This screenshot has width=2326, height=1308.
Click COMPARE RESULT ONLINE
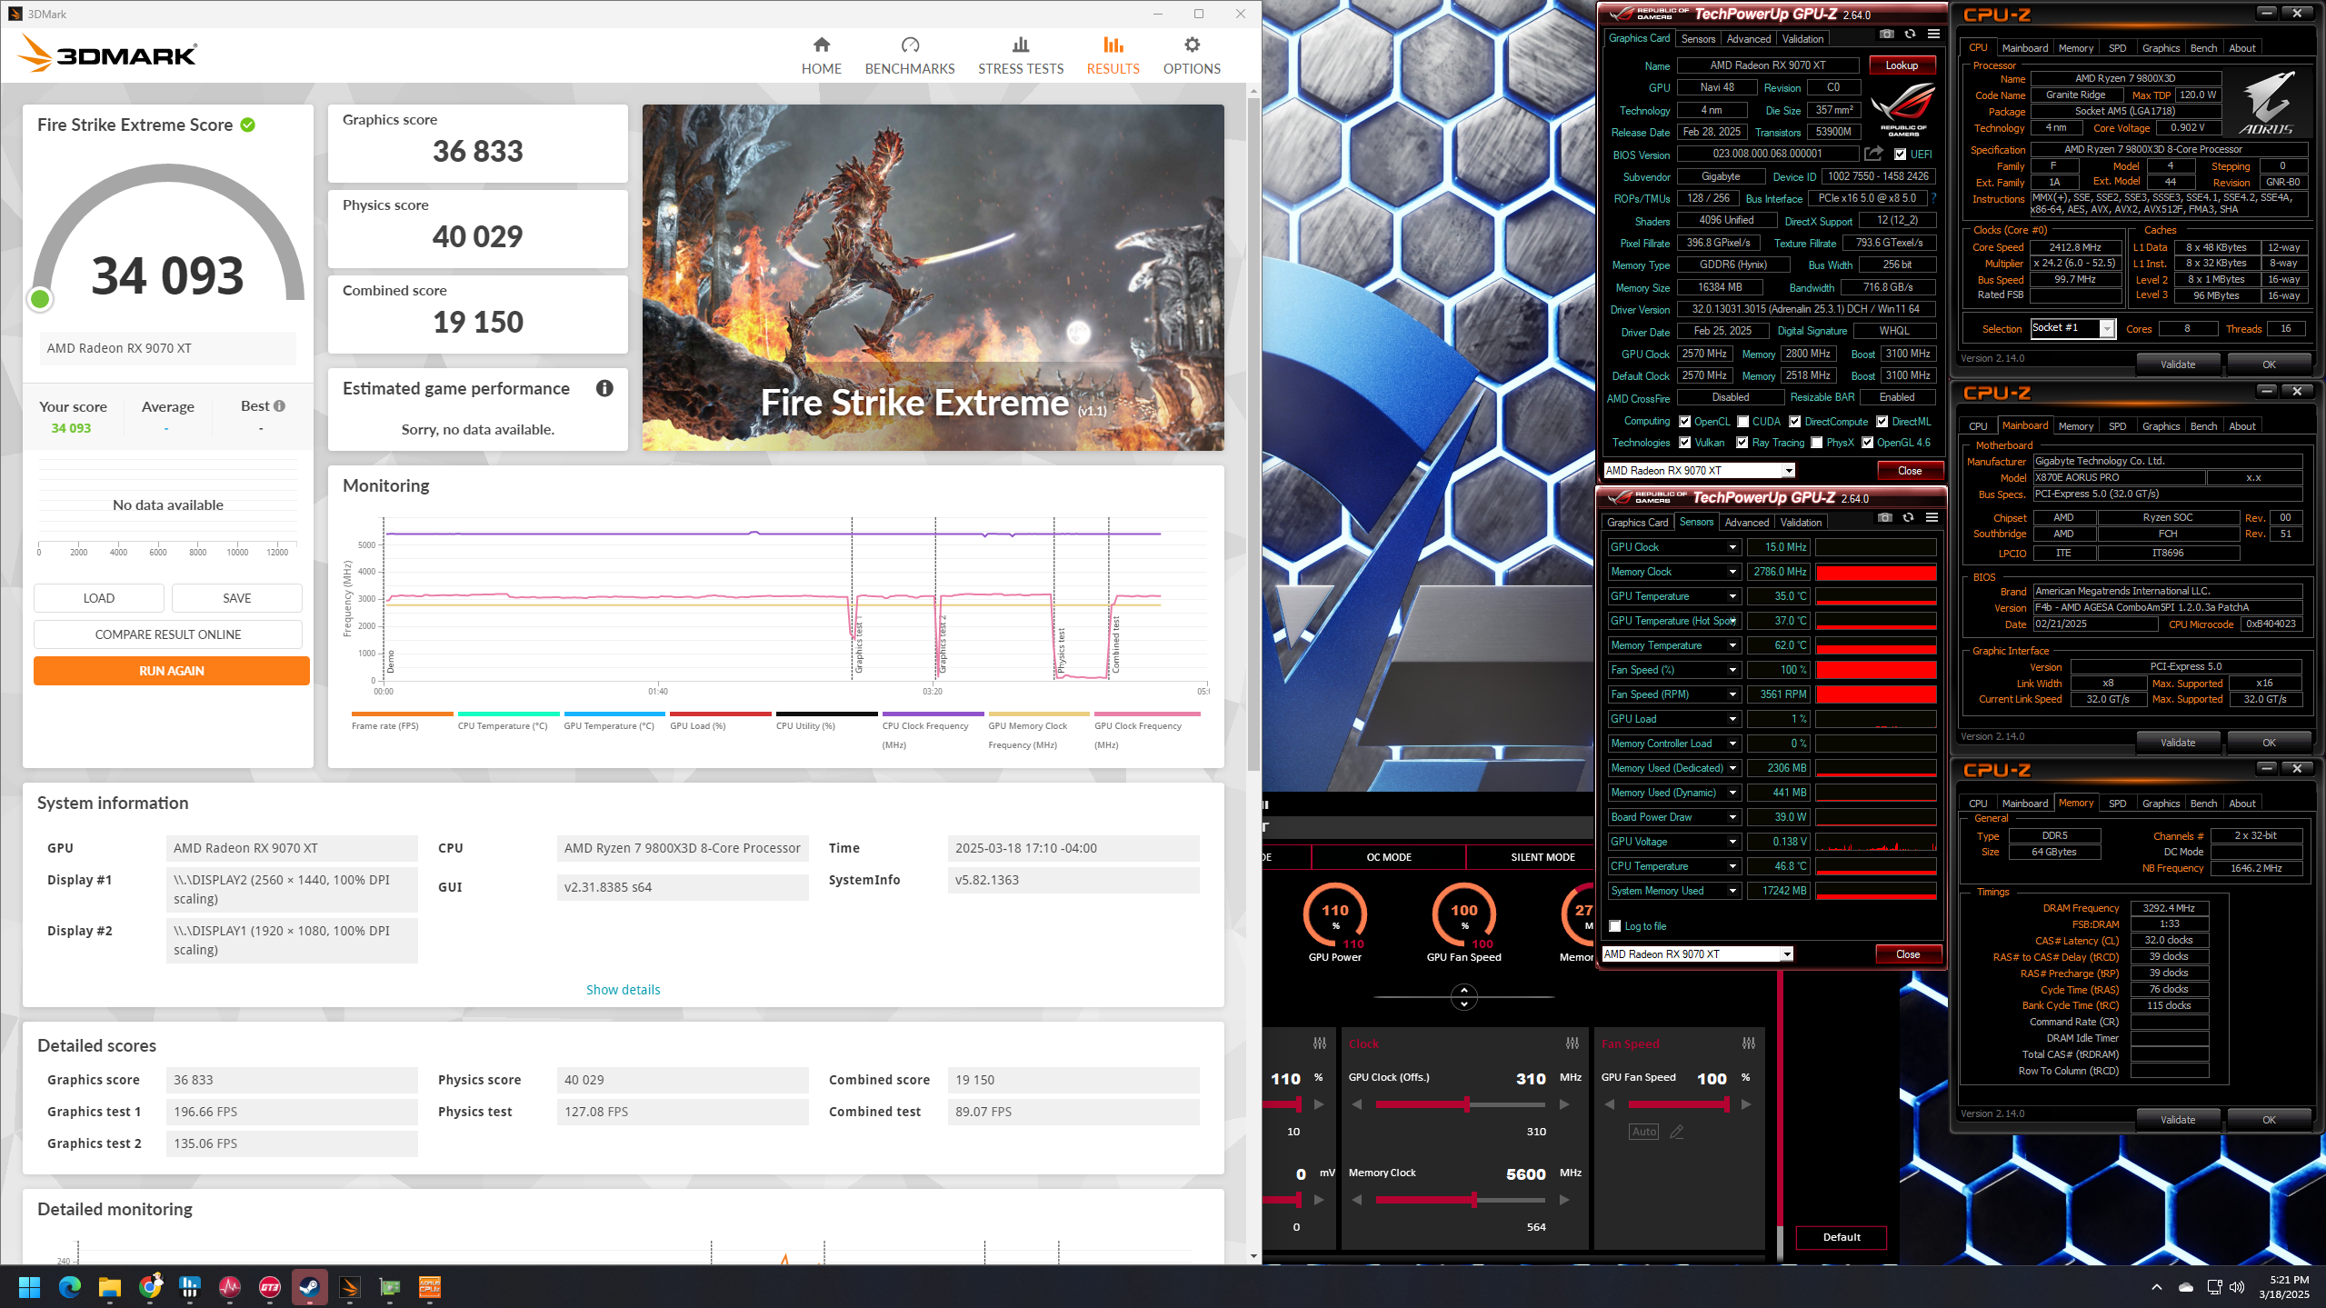(168, 634)
